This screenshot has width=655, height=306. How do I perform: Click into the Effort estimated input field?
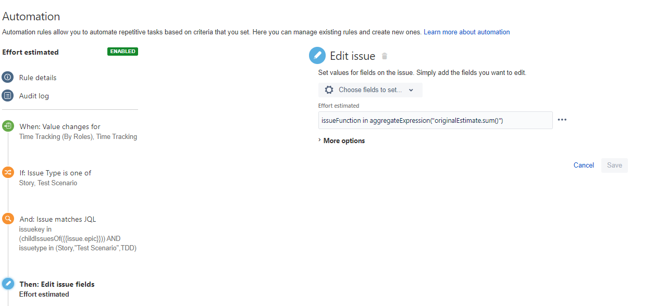pyautogui.click(x=435, y=120)
